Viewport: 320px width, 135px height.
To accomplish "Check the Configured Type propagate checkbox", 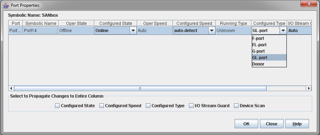I will (x=148, y=106).
